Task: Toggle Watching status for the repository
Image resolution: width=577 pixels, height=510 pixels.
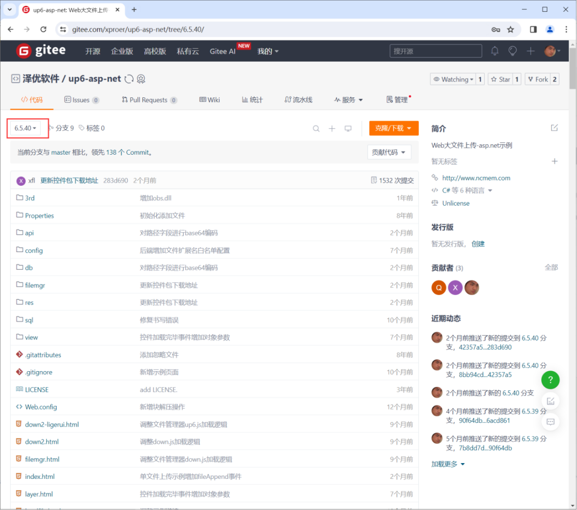Action: pyautogui.click(x=453, y=79)
